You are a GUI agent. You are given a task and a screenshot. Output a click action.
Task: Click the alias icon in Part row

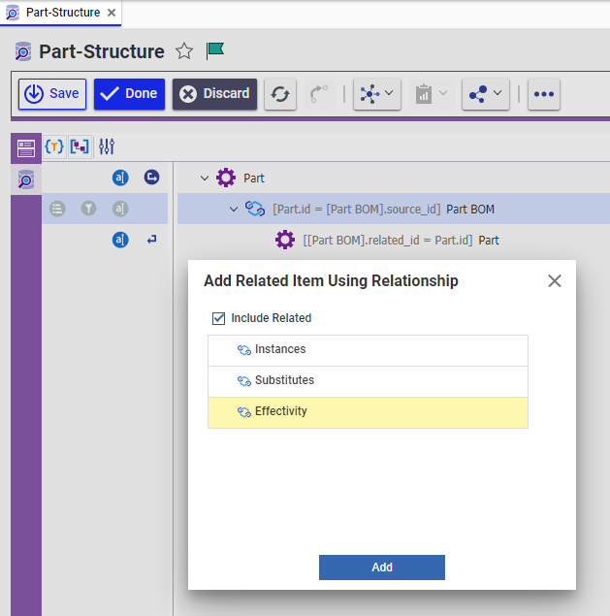click(x=120, y=178)
